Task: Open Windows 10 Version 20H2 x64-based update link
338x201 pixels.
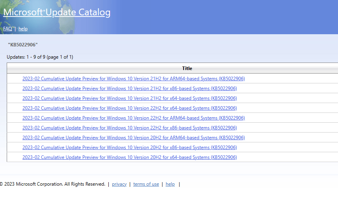Action: pyautogui.click(x=130, y=157)
